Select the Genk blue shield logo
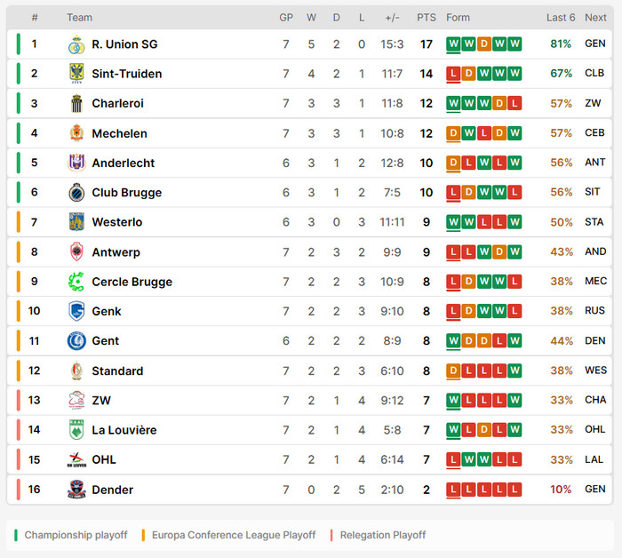Screen dimensions: 622x558 [76, 311]
